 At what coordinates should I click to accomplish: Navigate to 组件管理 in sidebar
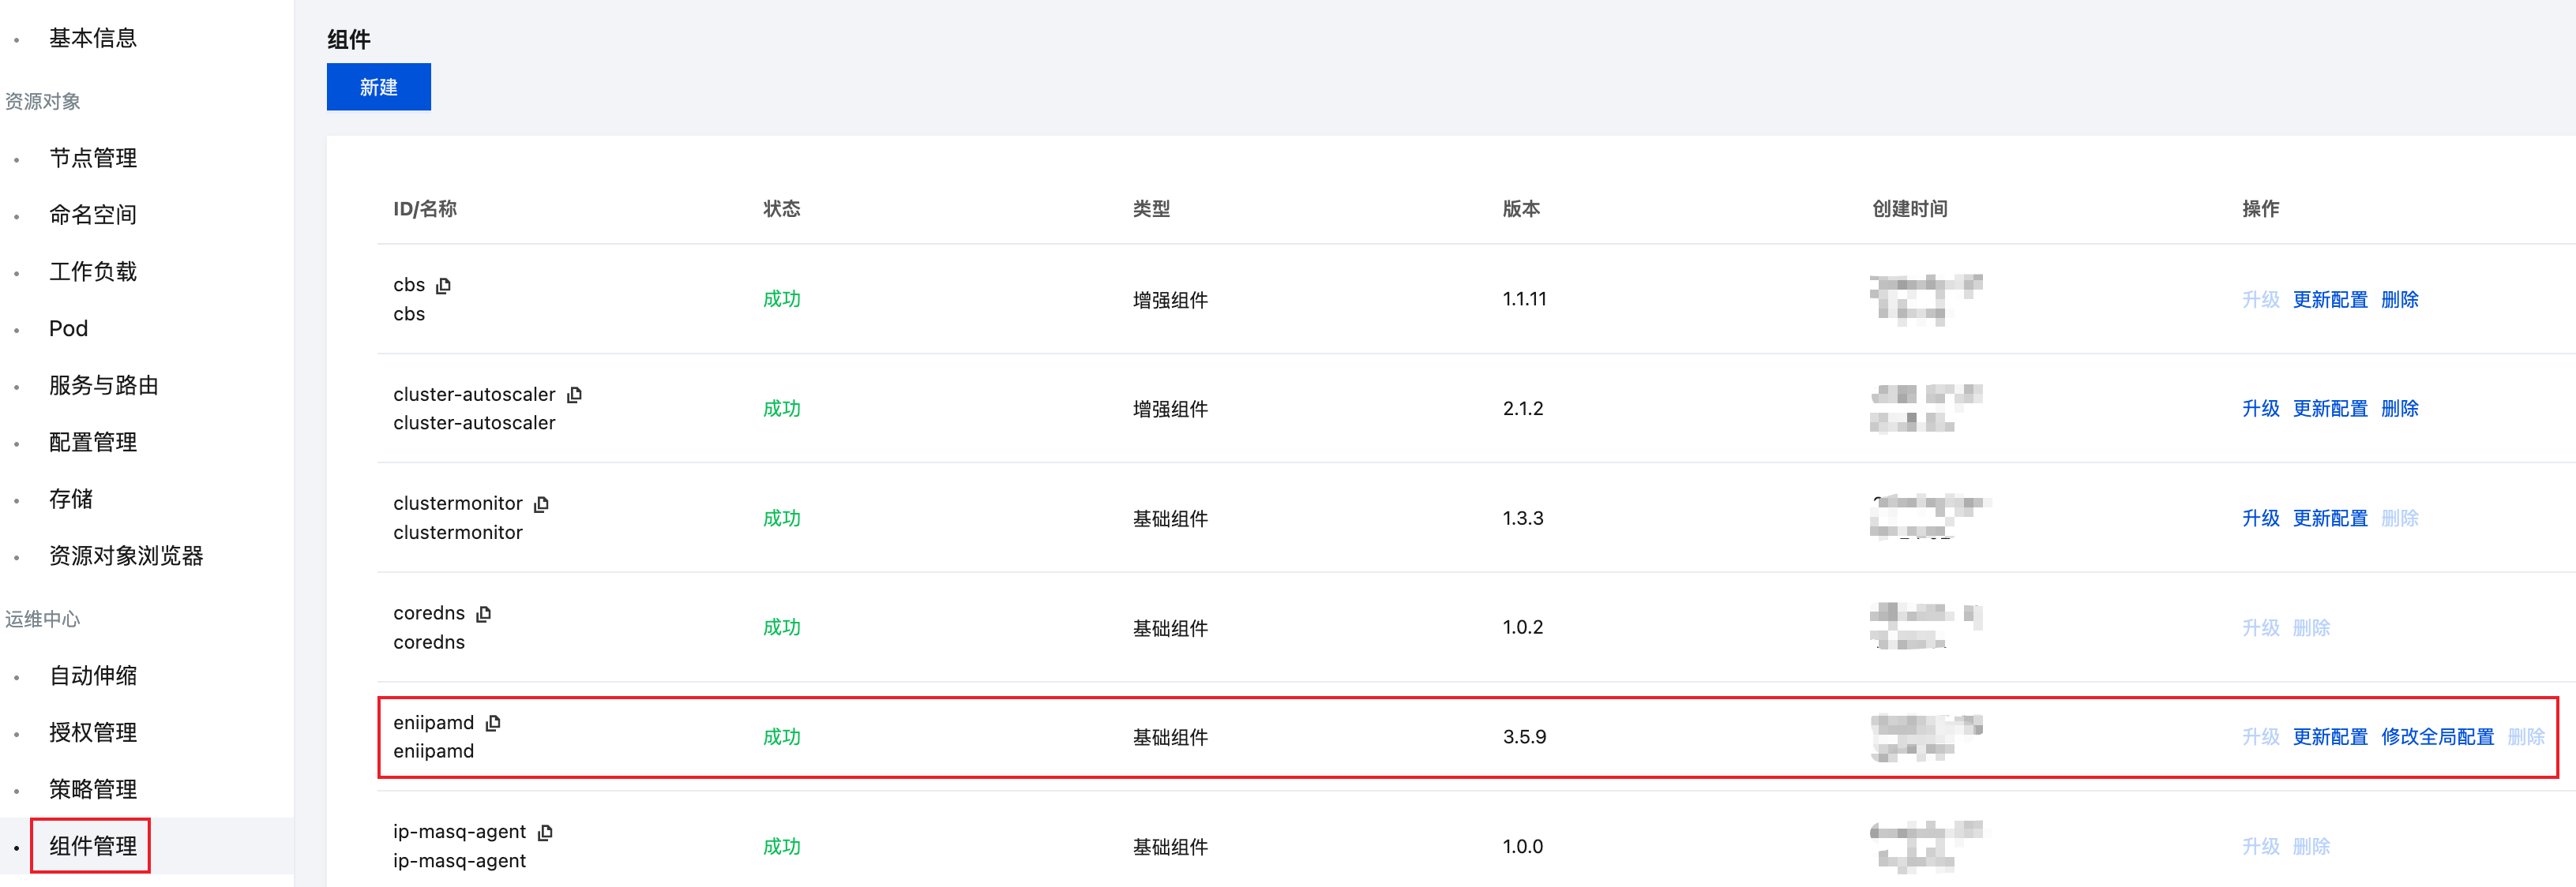93,846
